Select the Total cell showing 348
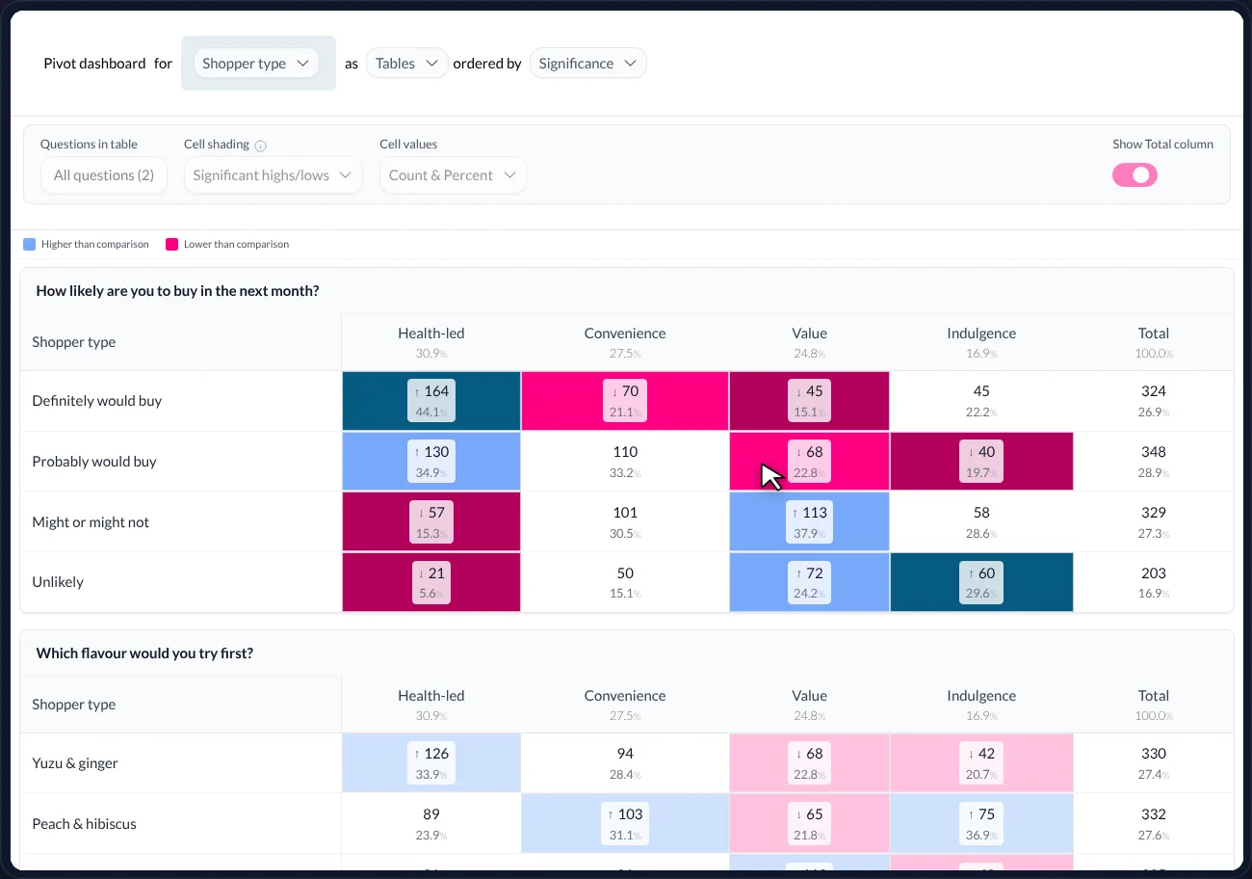This screenshot has width=1252, height=879. tap(1154, 462)
